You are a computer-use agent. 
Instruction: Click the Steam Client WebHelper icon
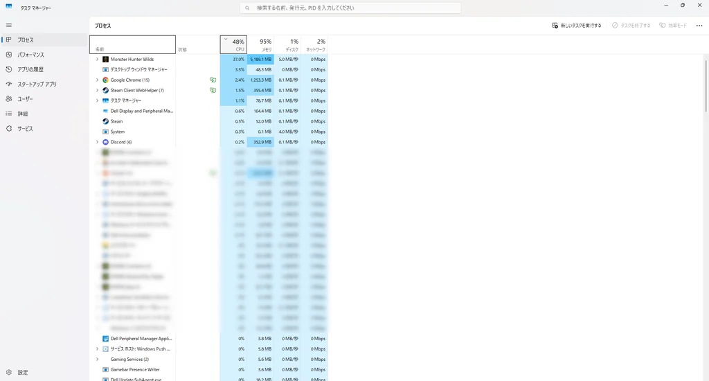pyautogui.click(x=105, y=91)
